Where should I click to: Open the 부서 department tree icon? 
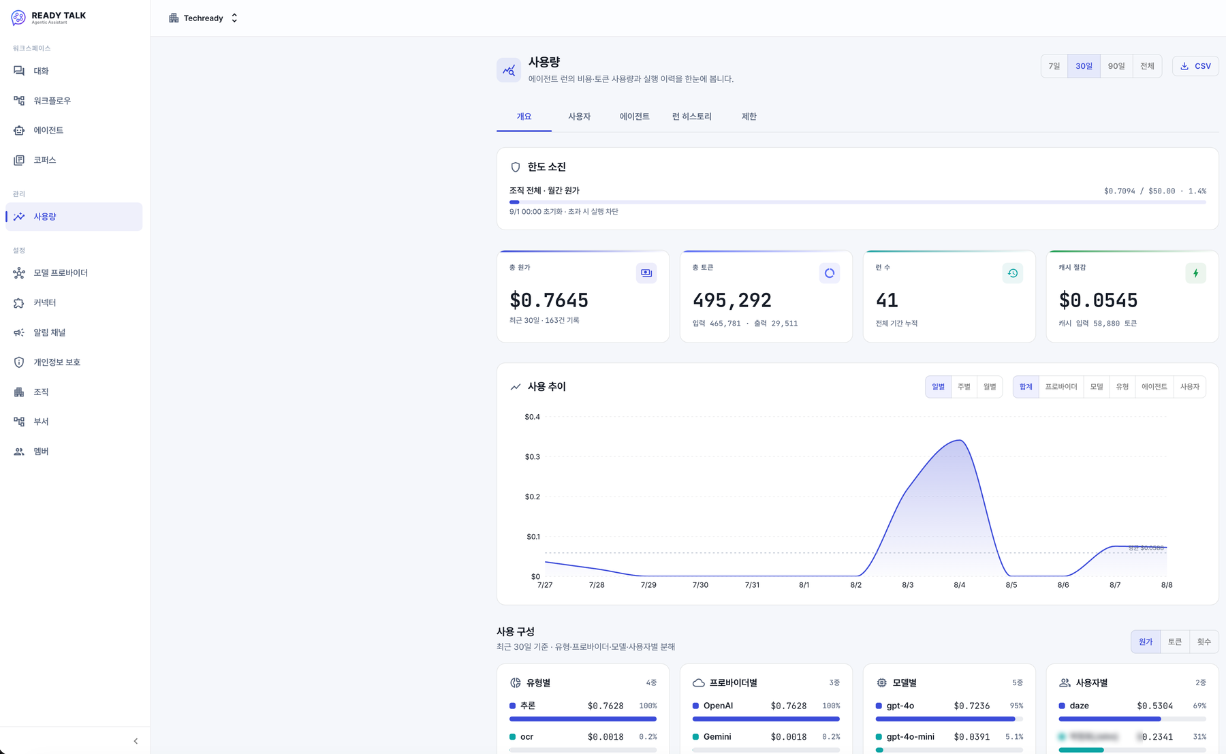click(19, 422)
